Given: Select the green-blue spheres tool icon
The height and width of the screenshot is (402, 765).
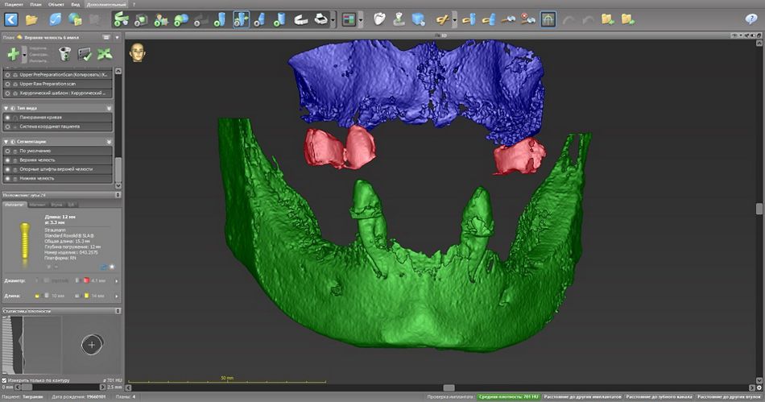Looking at the screenshot, I should click(181, 19).
